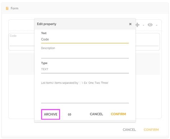This screenshot has height=139, width=170.
Task: Click the parentheses slash icon button
Action: point(70,115)
